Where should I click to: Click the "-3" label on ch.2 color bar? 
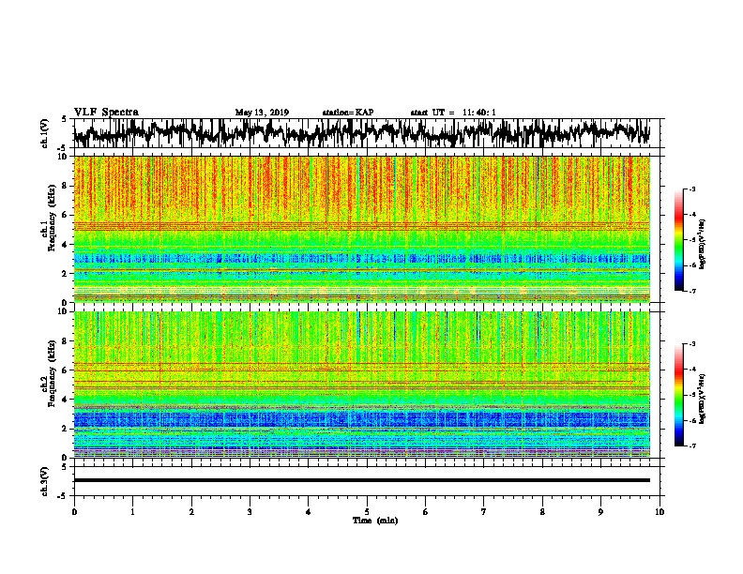click(x=692, y=344)
